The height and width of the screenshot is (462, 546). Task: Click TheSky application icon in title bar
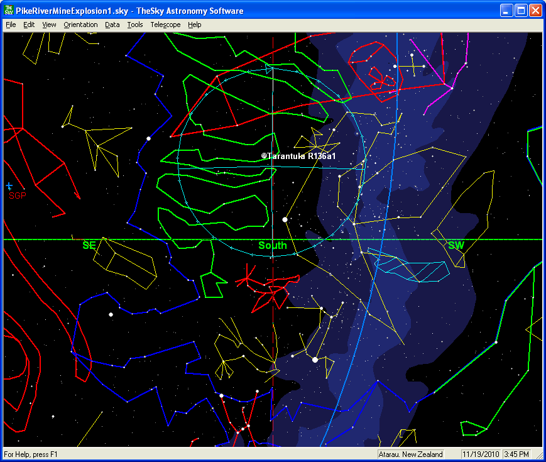(x=8, y=11)
